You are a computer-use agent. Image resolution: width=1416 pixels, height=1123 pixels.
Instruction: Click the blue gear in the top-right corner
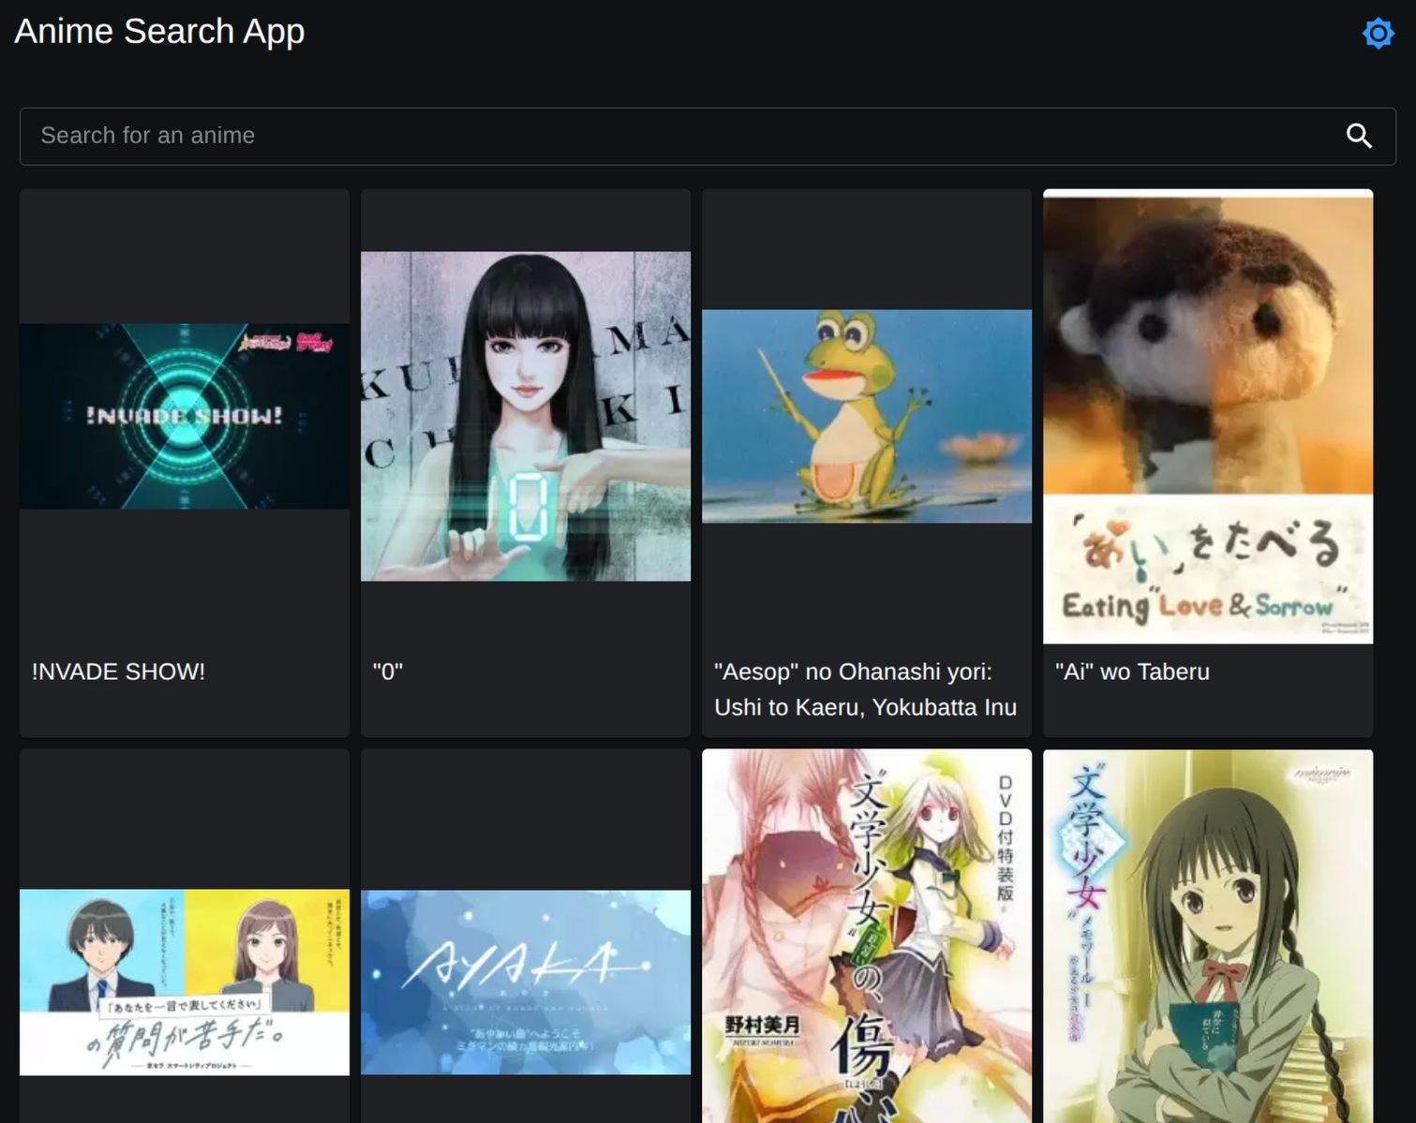click(1378, 32)
